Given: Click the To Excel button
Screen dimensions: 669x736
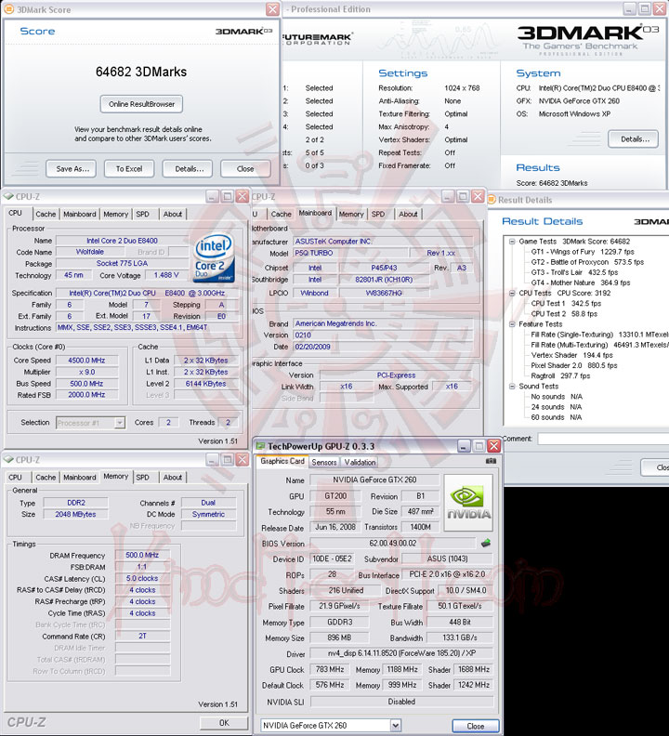Looking at the screenshot, I should (129, 169).
